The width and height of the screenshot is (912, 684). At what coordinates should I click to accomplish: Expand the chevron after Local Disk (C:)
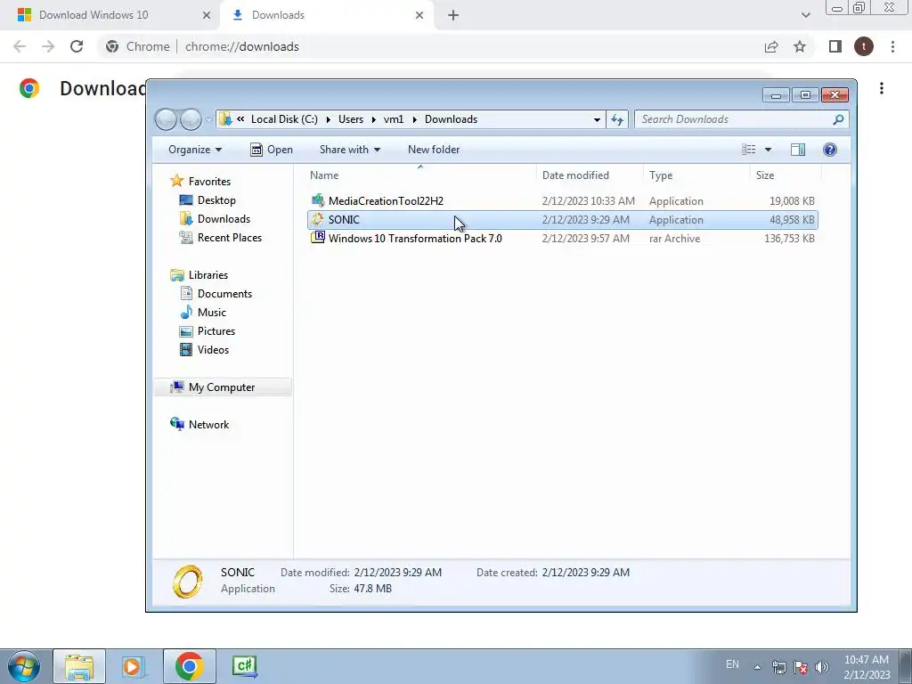point(328,119)
